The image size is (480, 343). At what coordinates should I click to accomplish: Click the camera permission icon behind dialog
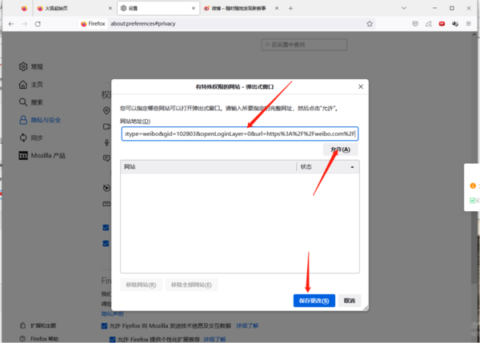[106, 126]
